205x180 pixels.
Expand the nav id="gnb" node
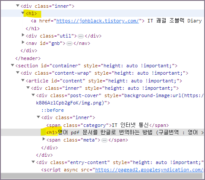click(x=23, y=42)
